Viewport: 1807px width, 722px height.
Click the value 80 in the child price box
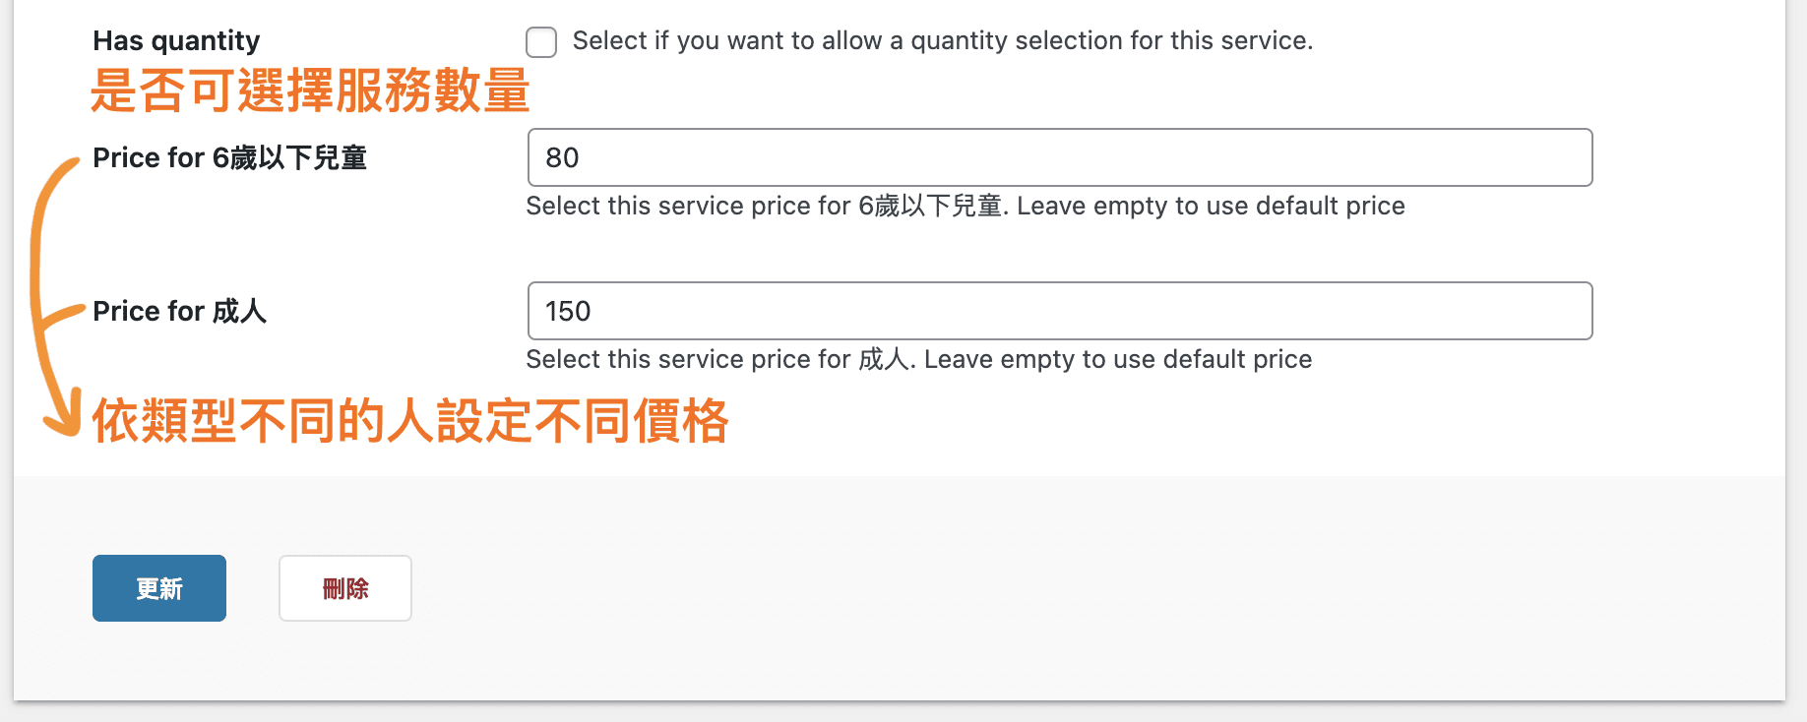click(562, 157)
